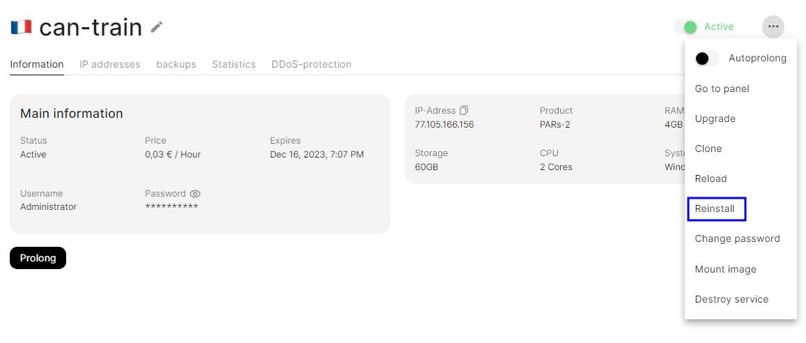Select the Information tab

click(x=37, y=64)
